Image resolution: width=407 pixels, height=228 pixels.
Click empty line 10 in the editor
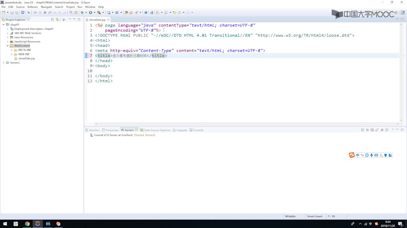click(x=247, y=71)
